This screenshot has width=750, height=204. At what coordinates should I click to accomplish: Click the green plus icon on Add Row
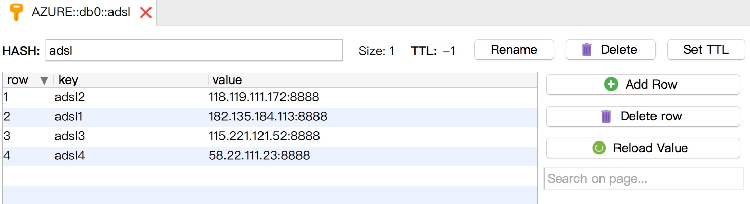click(x=611, y=85)
